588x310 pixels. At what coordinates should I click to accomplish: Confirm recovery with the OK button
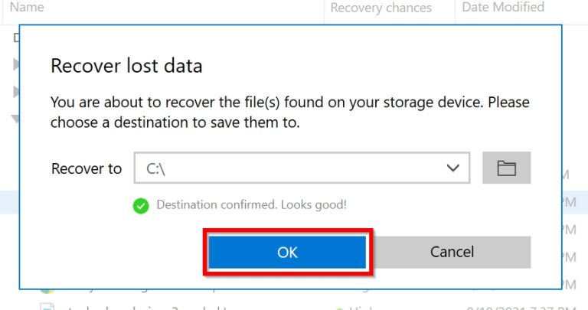[x=287, y=252]
